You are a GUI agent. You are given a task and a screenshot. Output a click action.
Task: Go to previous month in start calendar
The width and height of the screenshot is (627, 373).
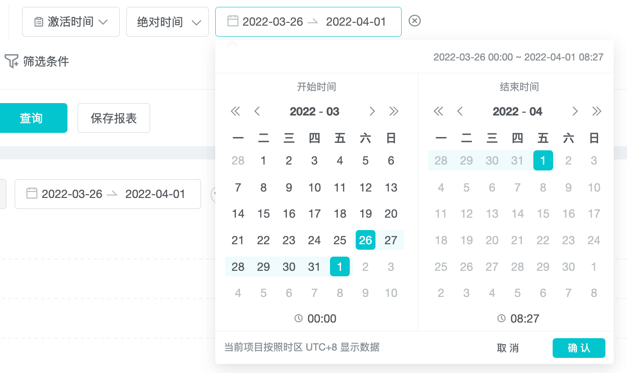(x=257, y=111)
